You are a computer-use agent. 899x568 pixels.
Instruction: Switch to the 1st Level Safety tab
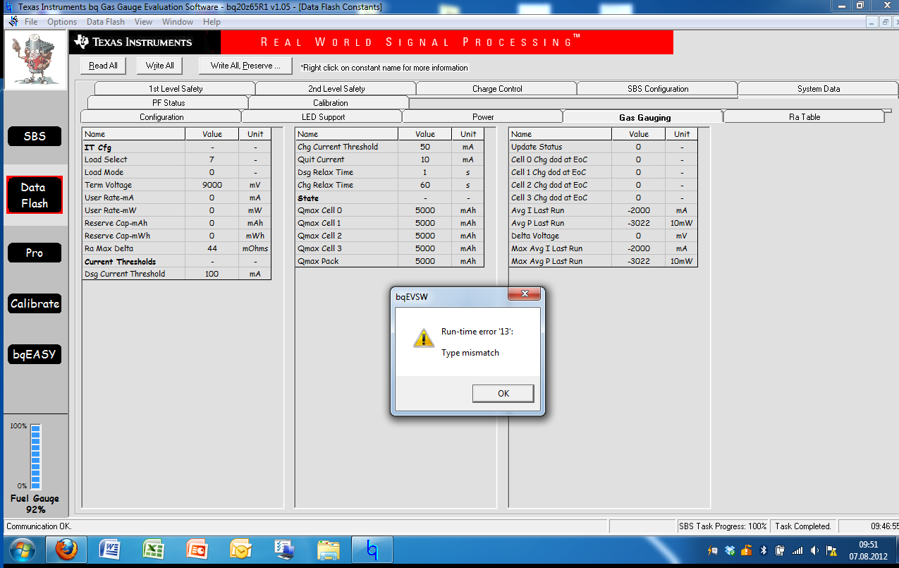tap(175, 89)
